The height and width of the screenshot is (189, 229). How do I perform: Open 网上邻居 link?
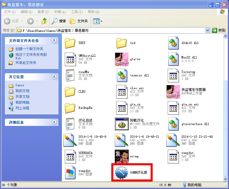[22, 108]
